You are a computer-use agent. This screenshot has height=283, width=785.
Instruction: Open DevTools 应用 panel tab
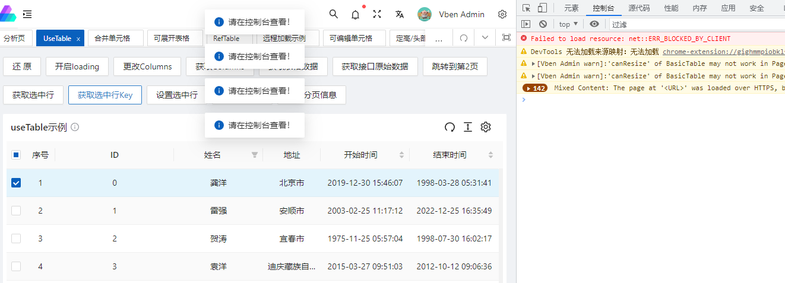(728, 8)
